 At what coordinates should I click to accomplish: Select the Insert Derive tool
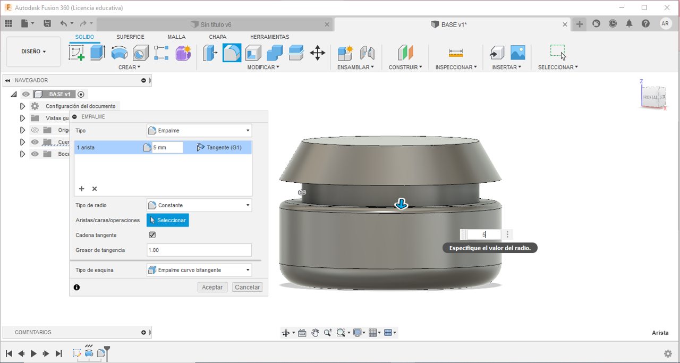496,53
